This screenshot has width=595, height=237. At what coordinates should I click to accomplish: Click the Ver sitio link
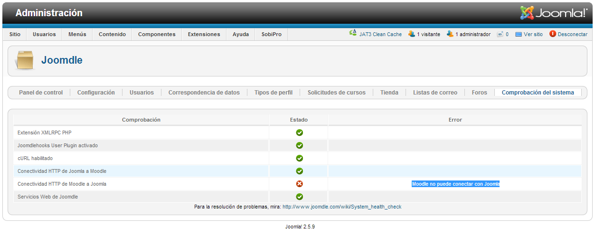[533, 34]
